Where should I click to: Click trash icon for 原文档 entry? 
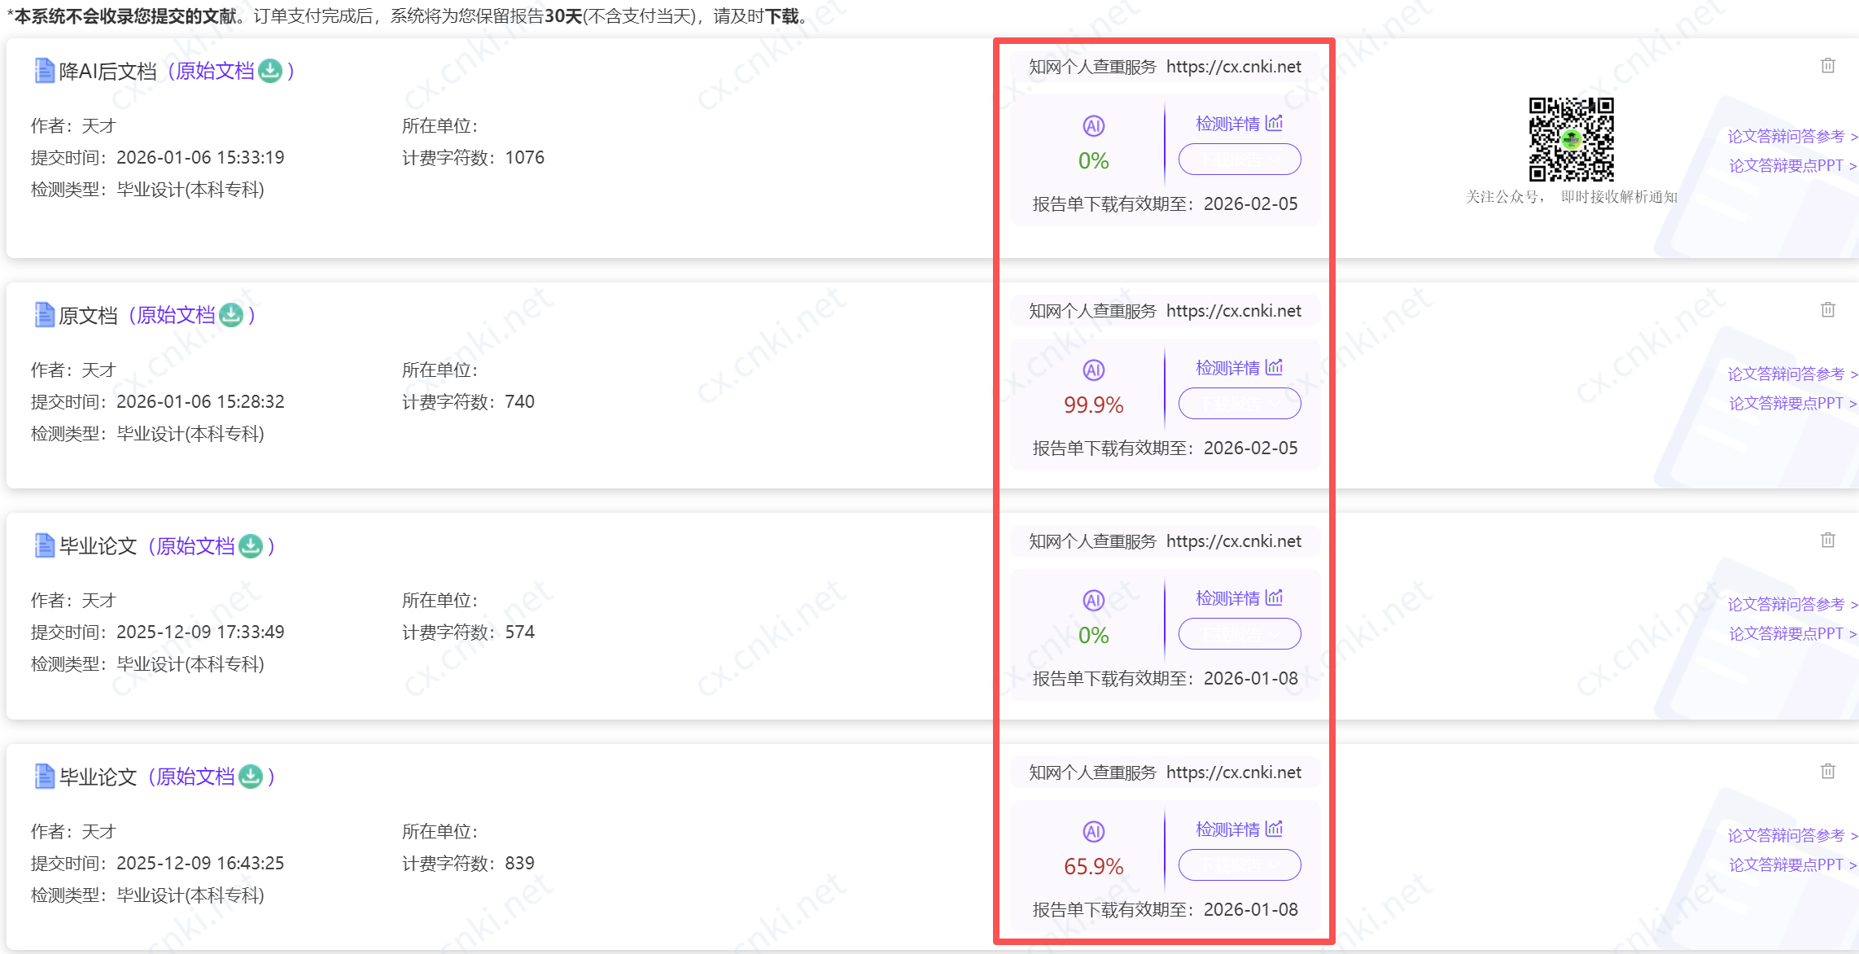click(1827, 309)
